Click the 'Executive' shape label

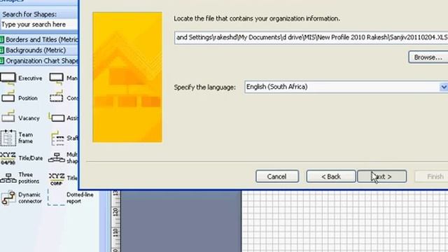pyautogui.click(x=30, y=78)
